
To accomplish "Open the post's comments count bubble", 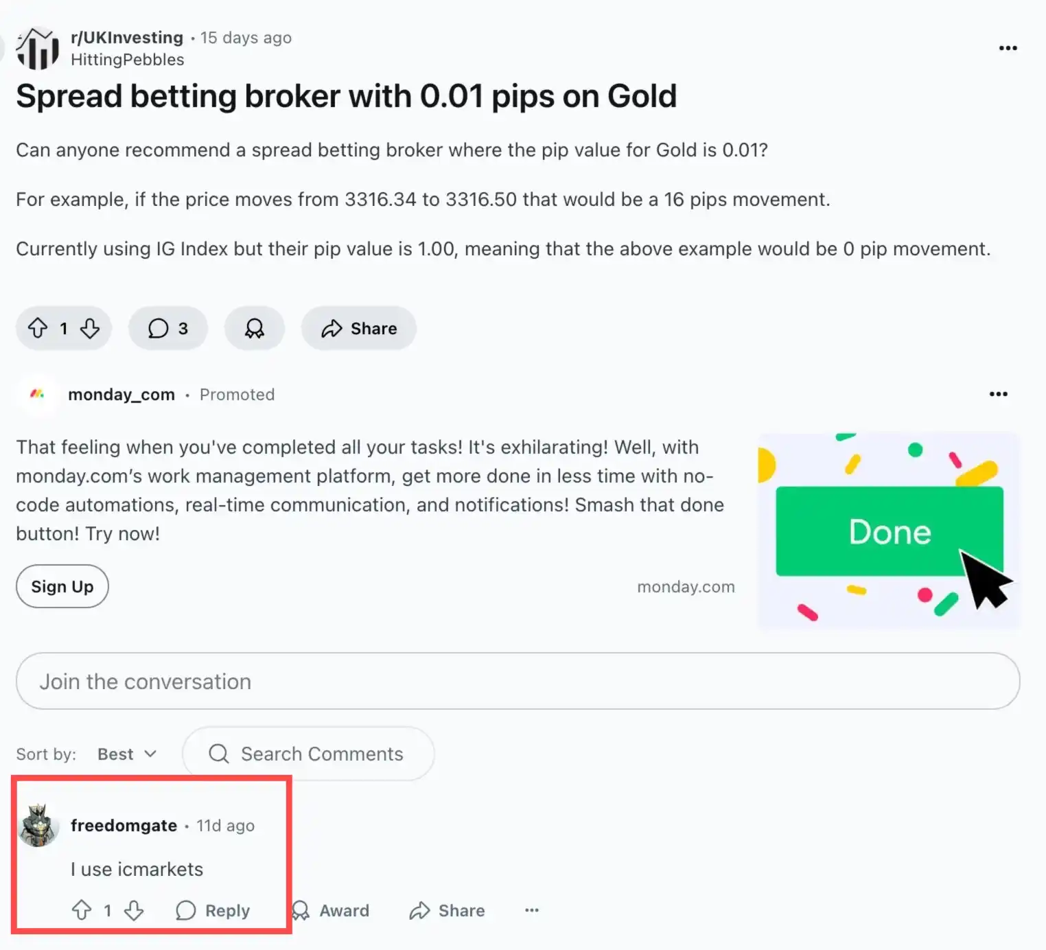I will pos(168,328).
